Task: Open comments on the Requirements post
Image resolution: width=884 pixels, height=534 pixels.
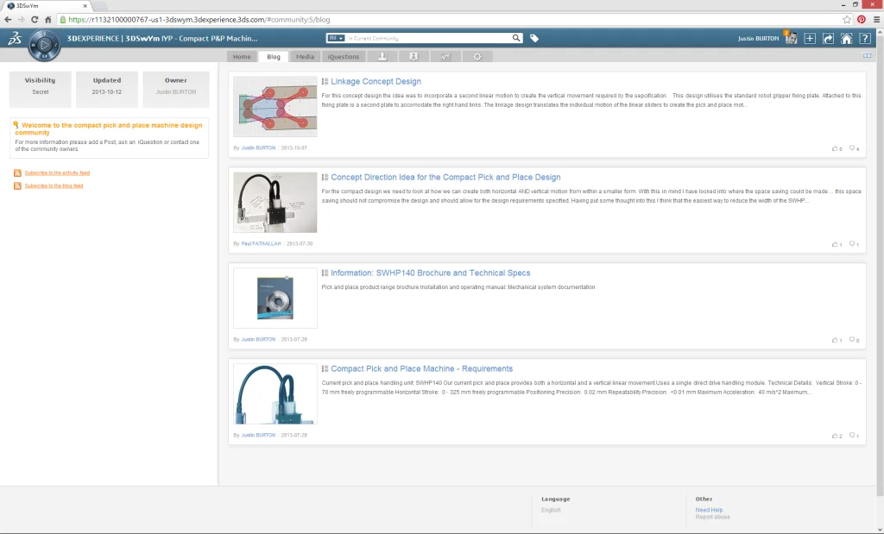Action: click(x=852, y=436)
